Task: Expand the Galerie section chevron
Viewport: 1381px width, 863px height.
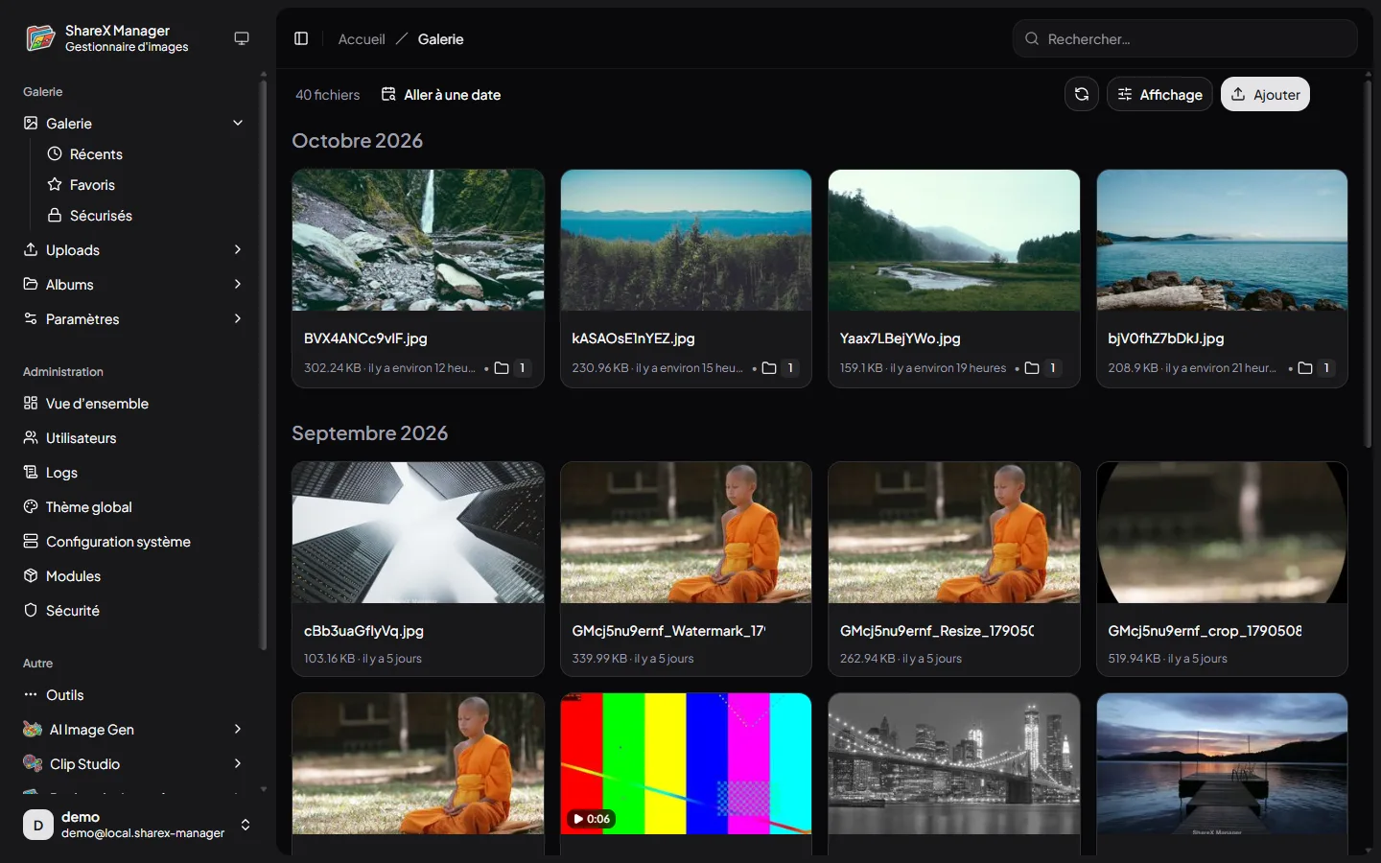Action: point(238,123)
